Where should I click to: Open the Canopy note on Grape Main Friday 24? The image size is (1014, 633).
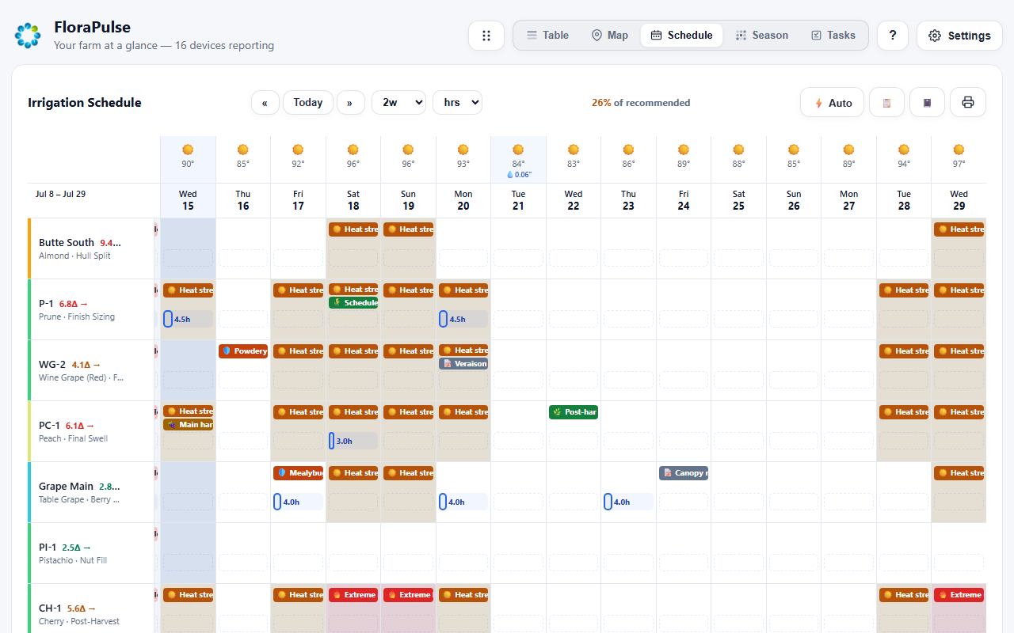684,473
